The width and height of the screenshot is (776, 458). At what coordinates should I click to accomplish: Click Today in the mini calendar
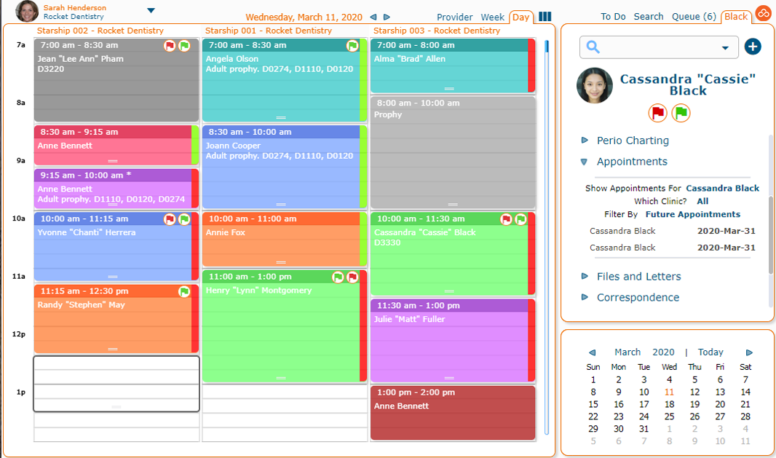710,352
